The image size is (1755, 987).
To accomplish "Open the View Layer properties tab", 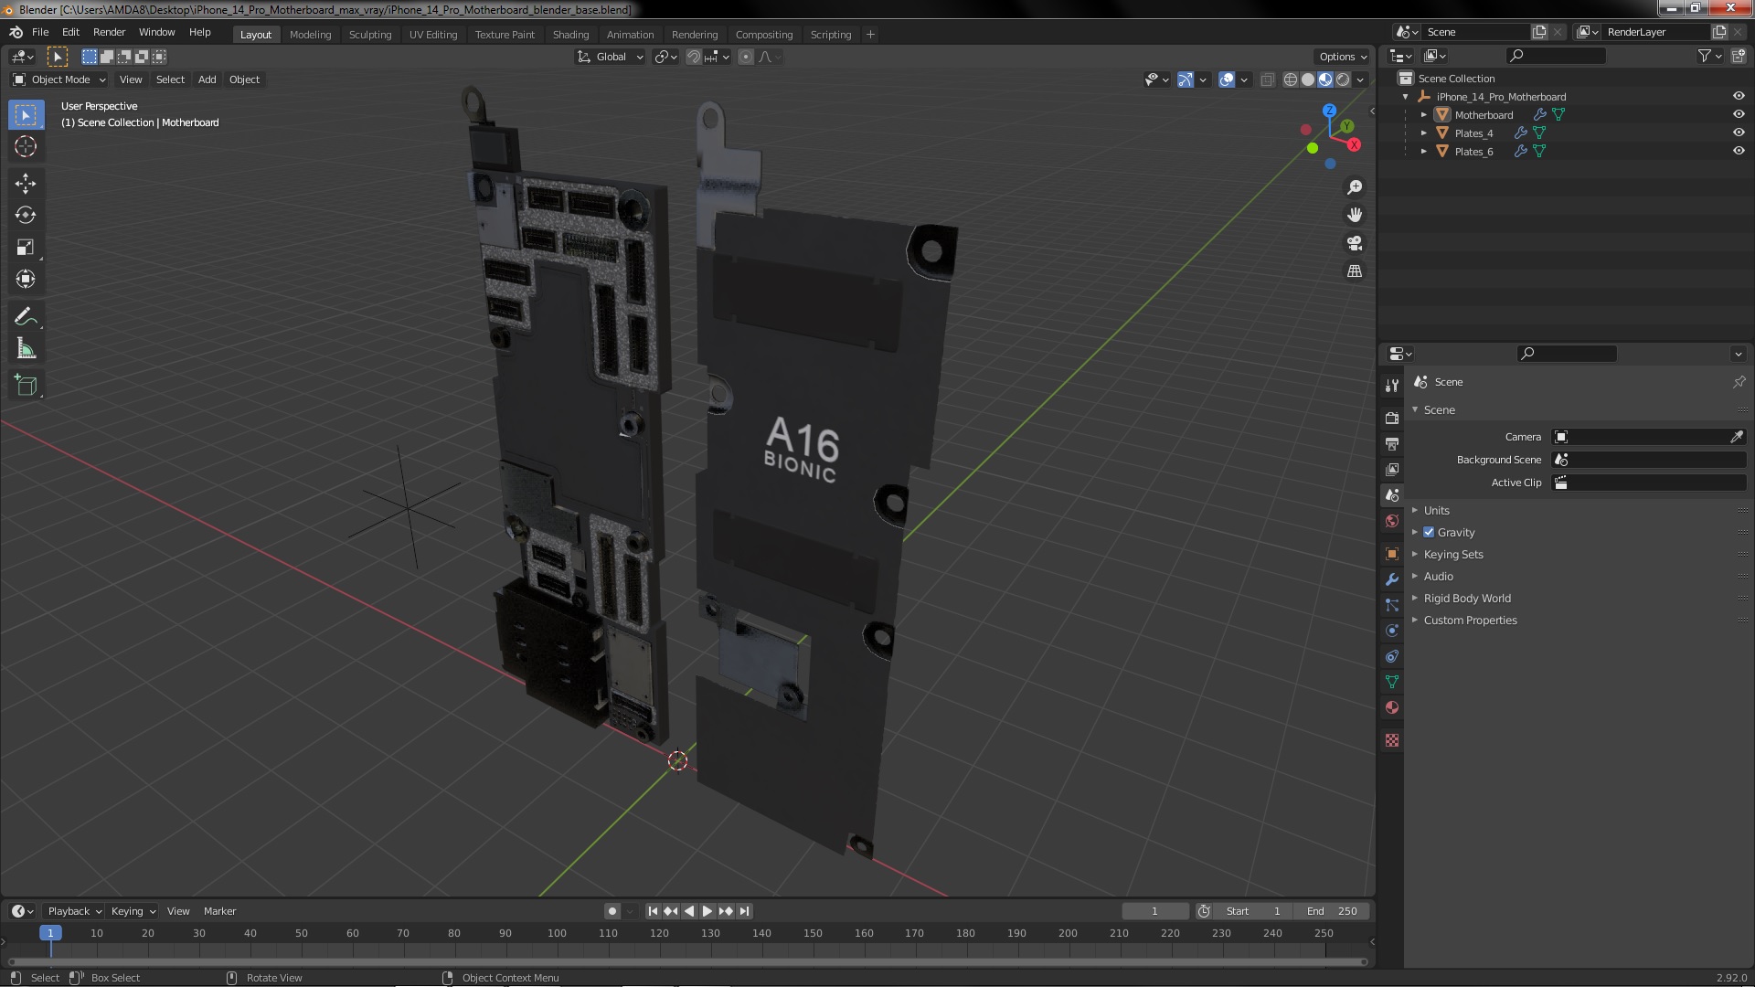I will pos(1392,469).
